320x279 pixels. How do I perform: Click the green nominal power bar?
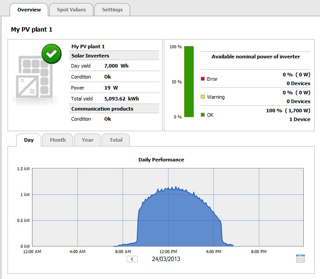tap(189, 82)
